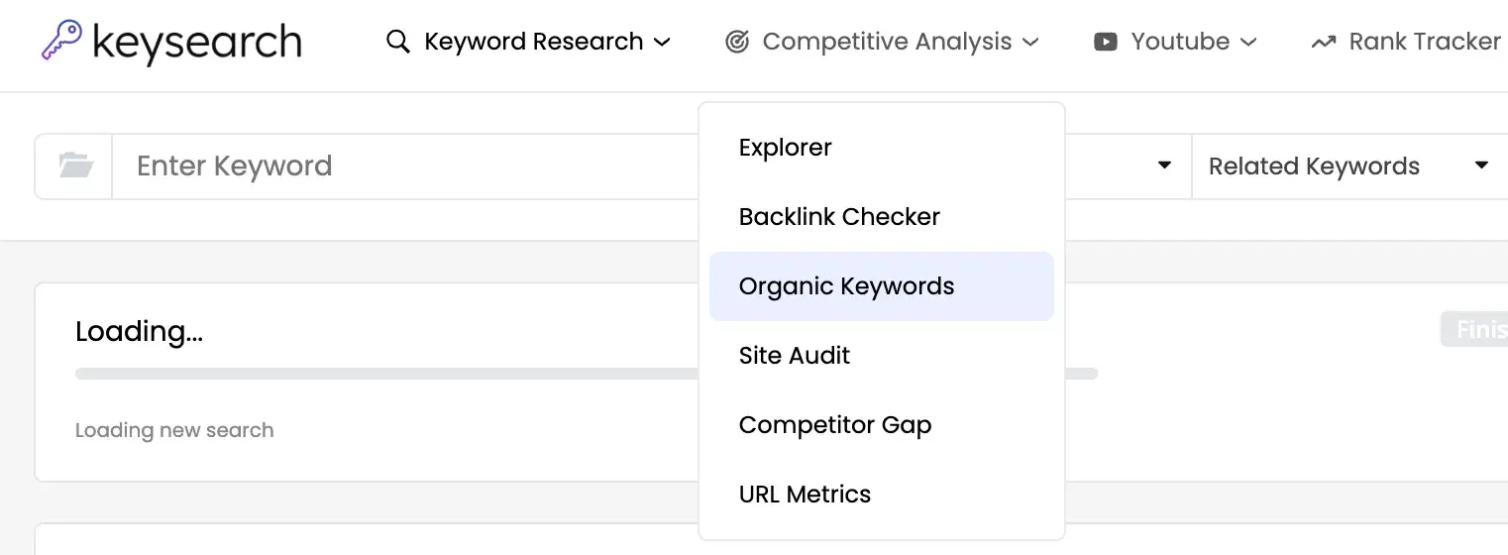This screenshot has width=1508, height=555.
Task: Open the folder icon beside keyword field
Action: point(75,166)
